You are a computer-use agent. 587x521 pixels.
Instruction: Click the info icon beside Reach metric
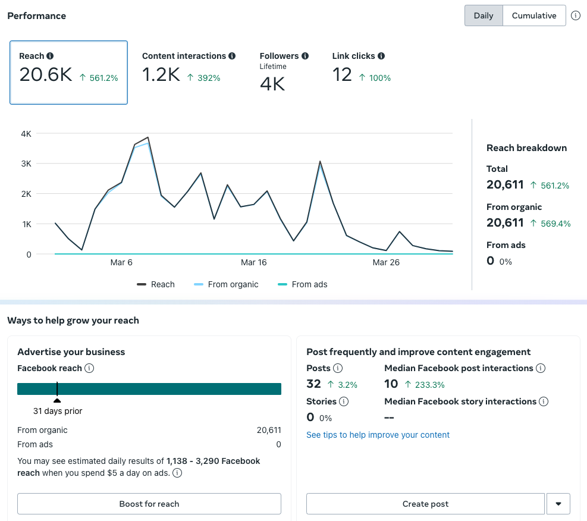point(50,56)
